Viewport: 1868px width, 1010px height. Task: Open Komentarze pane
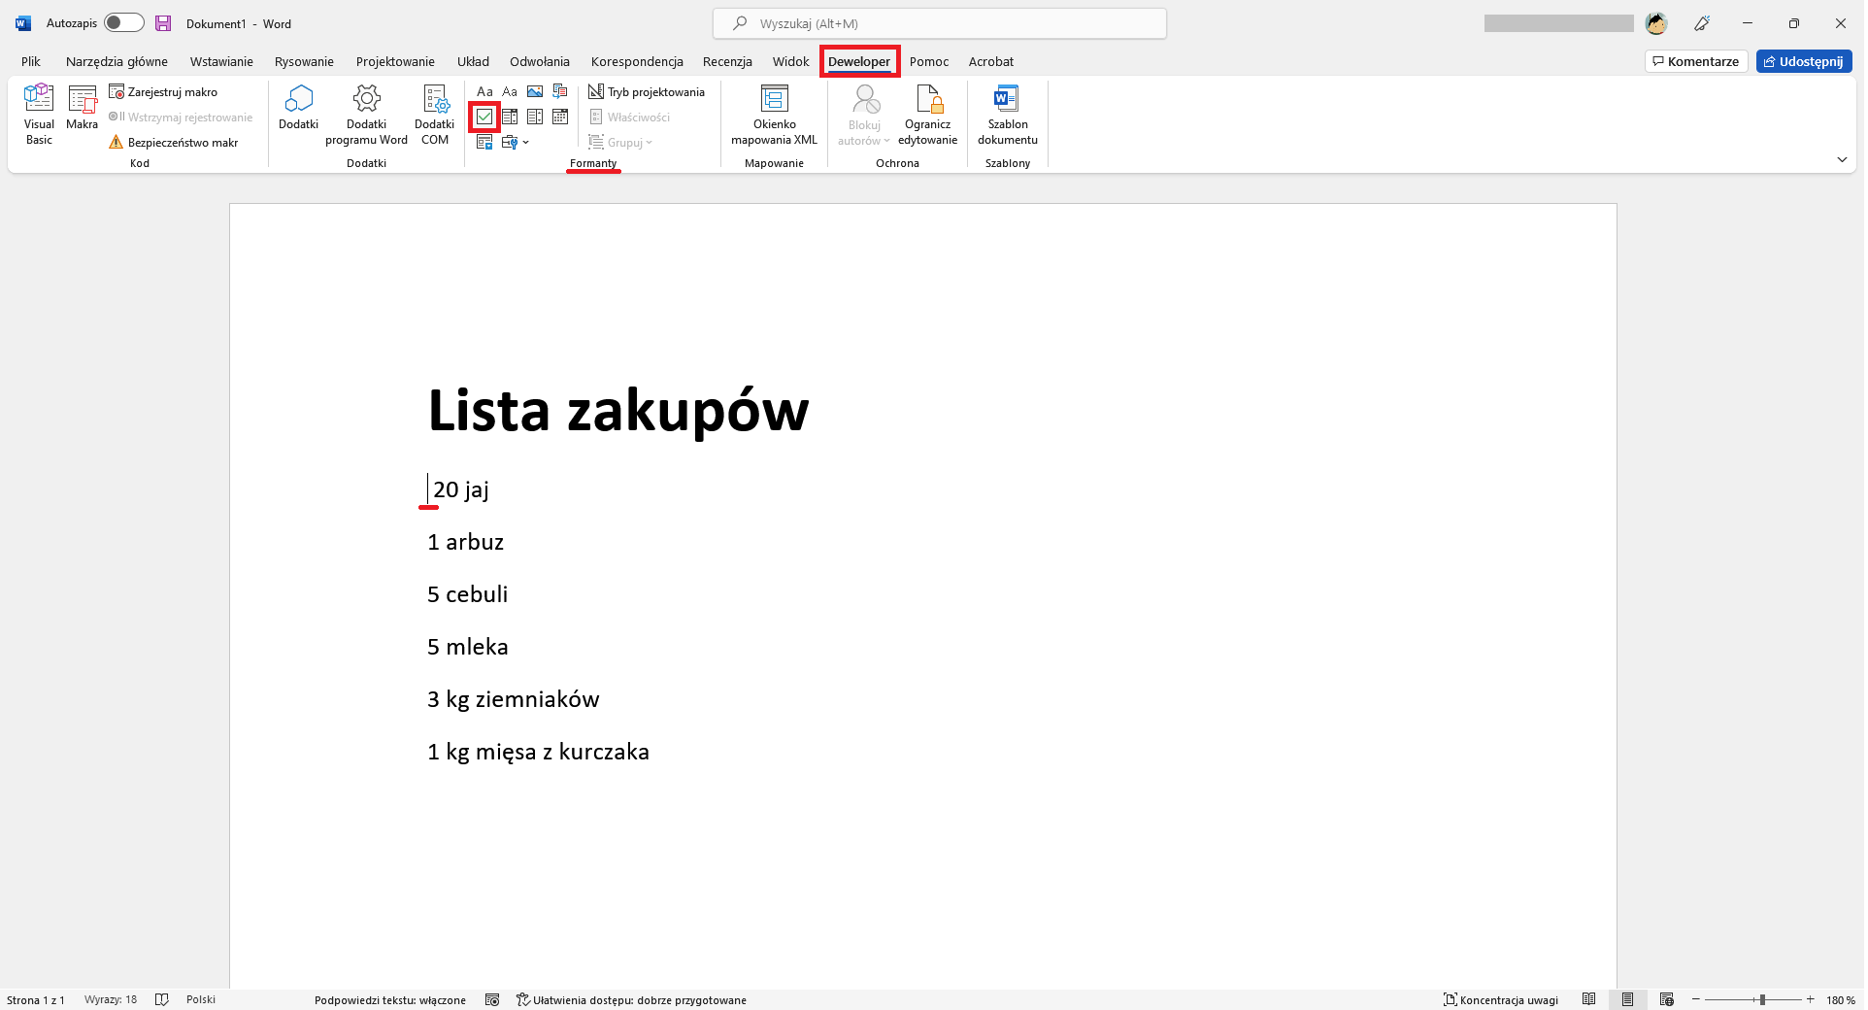[1696, 61]
